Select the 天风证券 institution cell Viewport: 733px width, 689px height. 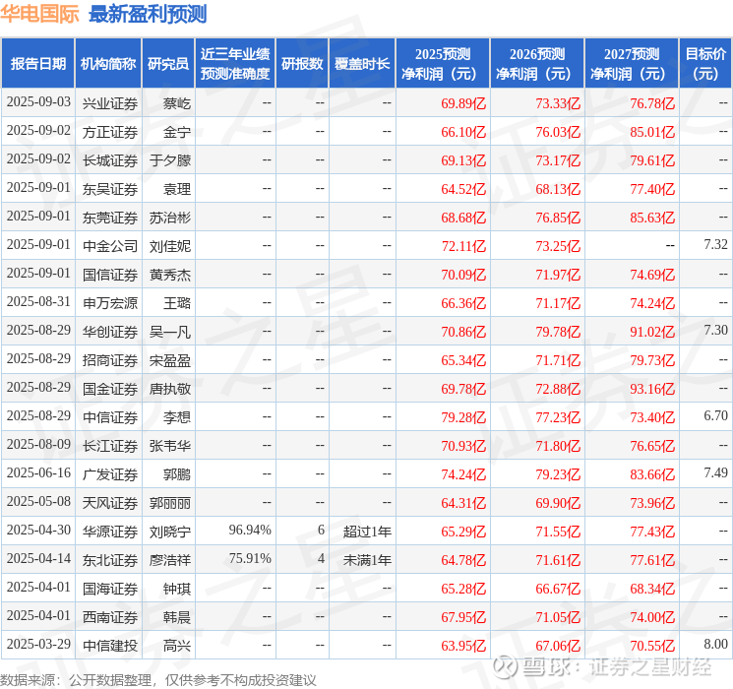(x=110, y=503)
